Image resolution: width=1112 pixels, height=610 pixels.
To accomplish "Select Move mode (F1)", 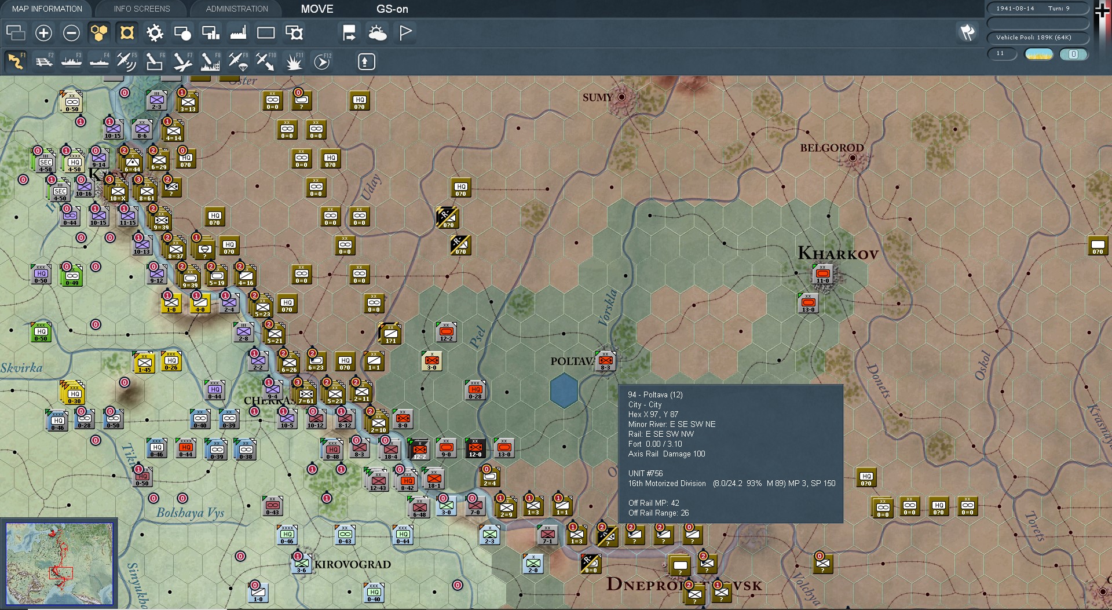I will (x=16, y=61).
